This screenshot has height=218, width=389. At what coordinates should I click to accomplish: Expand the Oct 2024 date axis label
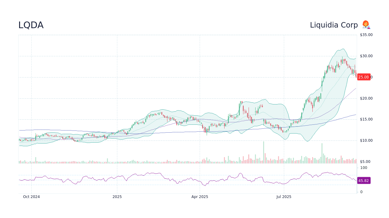tap(31, 197)
